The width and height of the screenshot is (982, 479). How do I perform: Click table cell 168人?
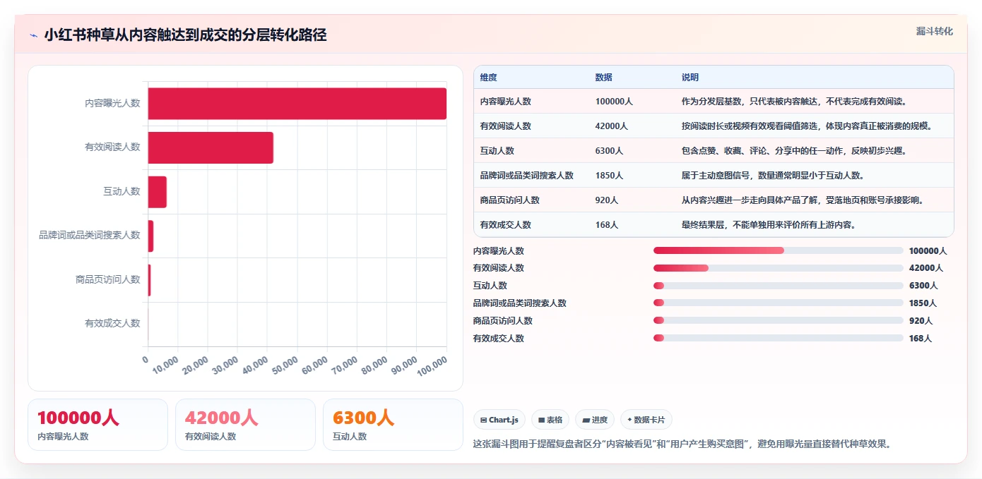tap(607, 225)
